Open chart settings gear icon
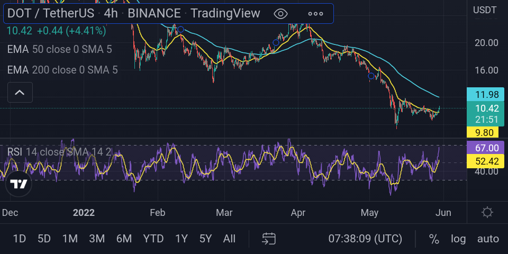 tap(487, 213)
